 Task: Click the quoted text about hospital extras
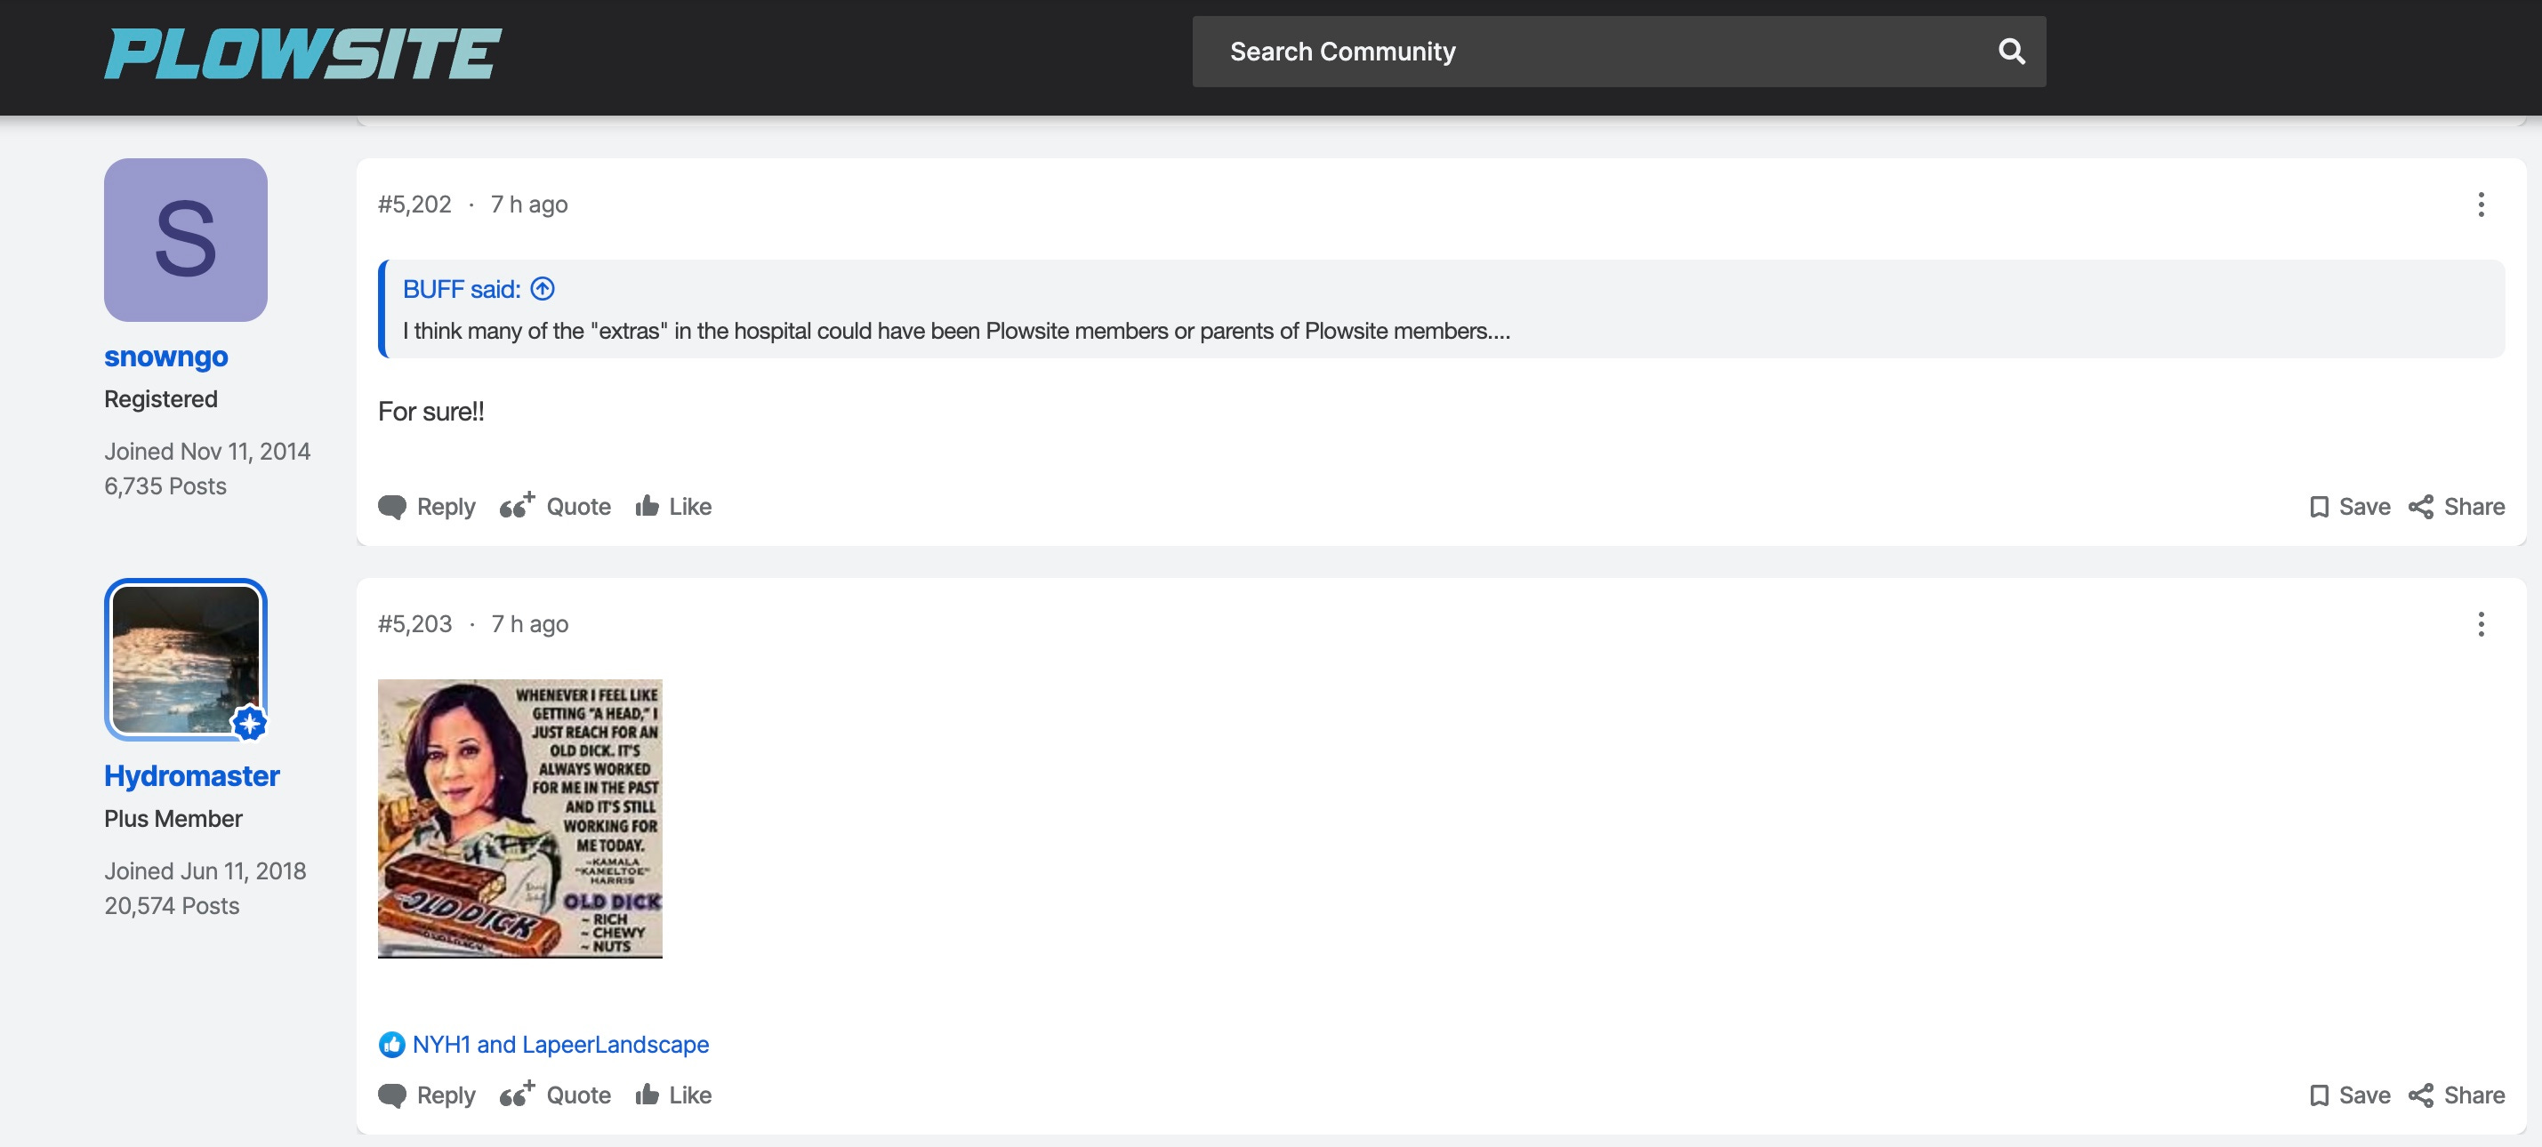point(956,332)
